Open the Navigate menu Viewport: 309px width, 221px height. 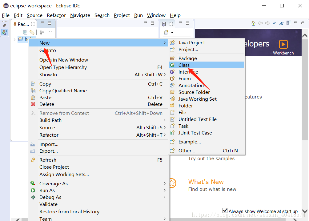tap(80, 15)
